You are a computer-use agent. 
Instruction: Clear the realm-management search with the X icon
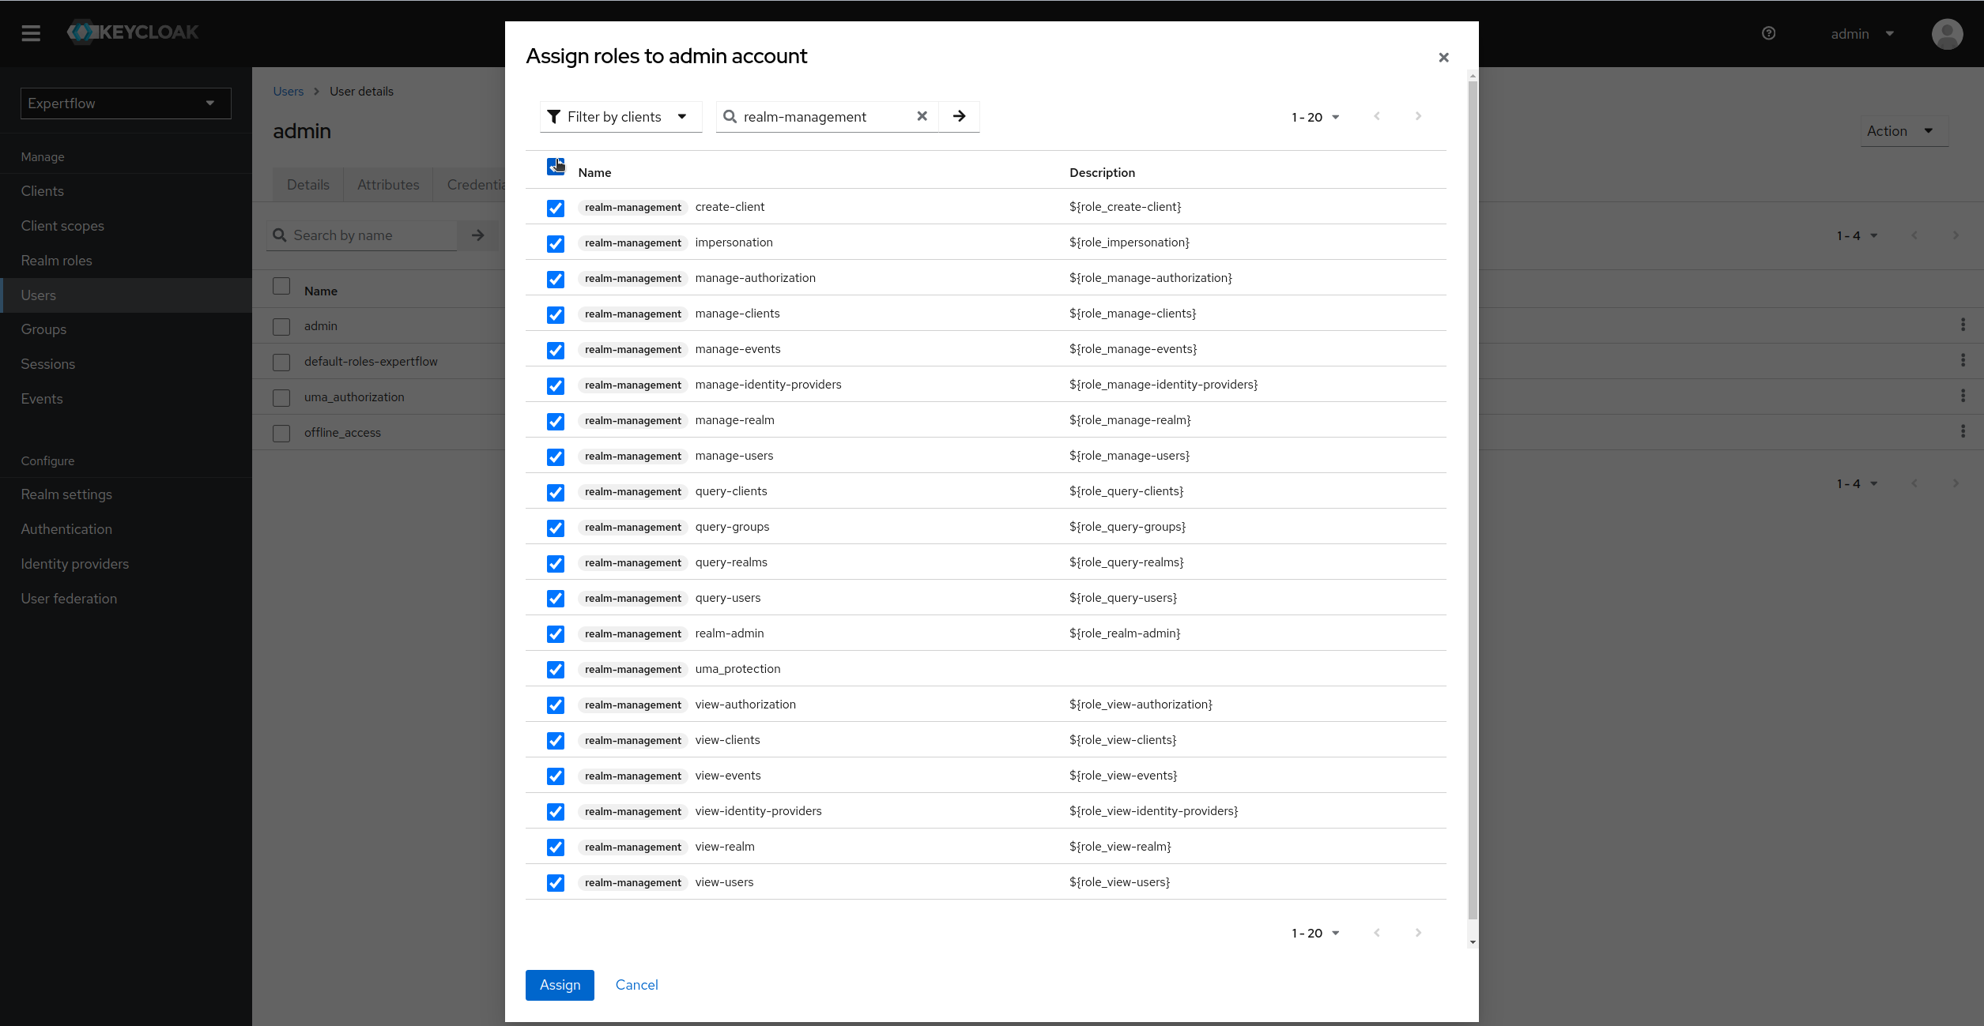click(922, 116)
